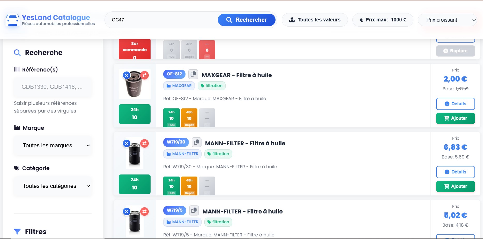Click the W719/30 MANN-FILTER - Filtre à huile title
The image size is (483, 239).
tap(245, 143)
